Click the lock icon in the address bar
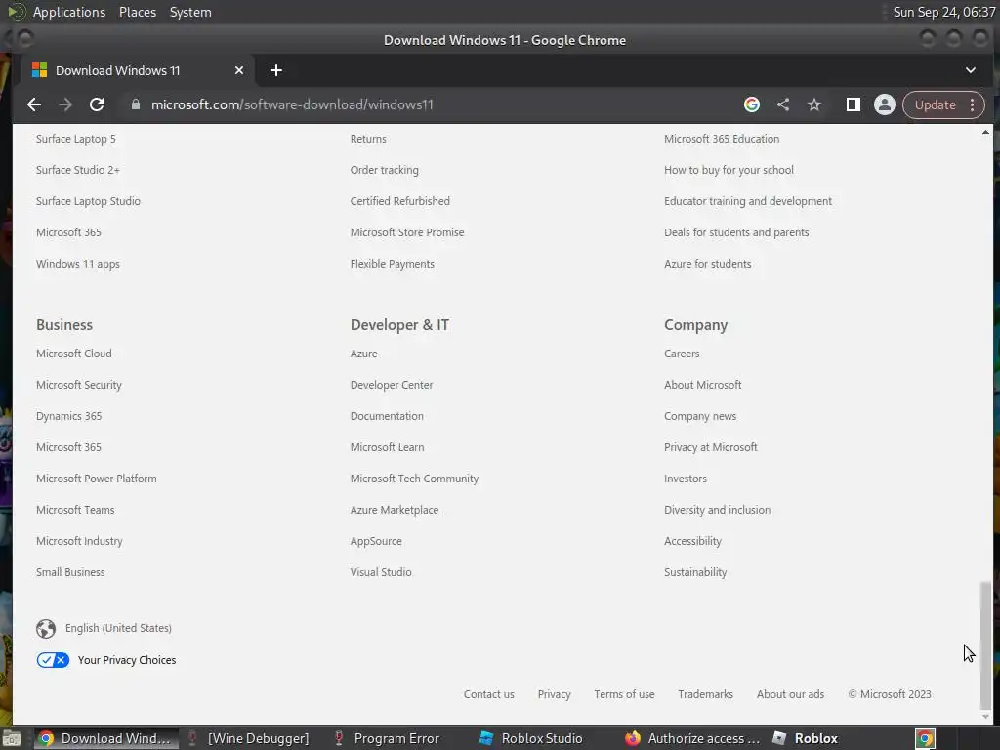This screenshot has height=750, width=1000. 135,104
